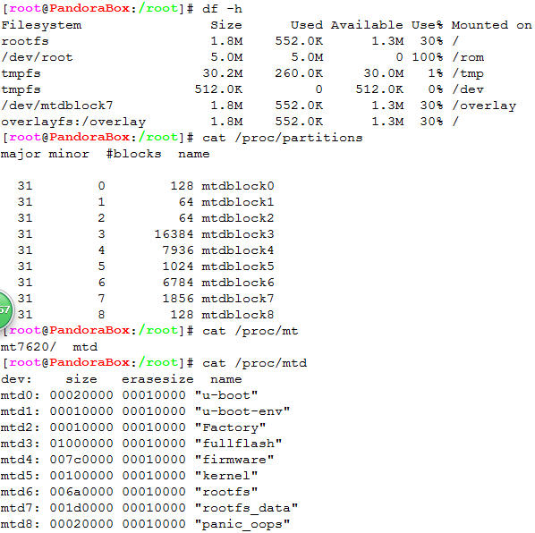The height and width of the screenshot is (533, 535).
Task: Select the 'mtd5:' device label
Action: click(21, 476)
